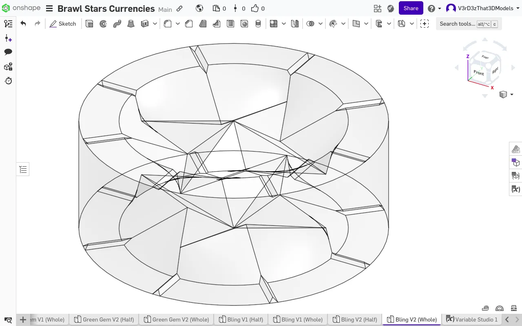Select the Extrude tool
This screenshot has height=326, width=522.
(89, 24)
